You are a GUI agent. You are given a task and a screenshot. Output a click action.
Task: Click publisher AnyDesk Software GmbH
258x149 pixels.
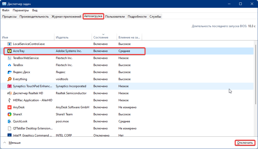(x=72, y=107)
